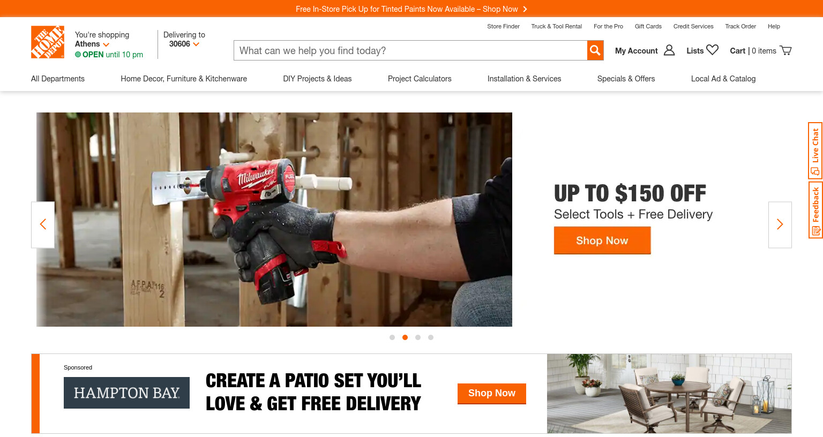Open the Live Chat side tab
This screenshot has height=437, width=823.
815,150
